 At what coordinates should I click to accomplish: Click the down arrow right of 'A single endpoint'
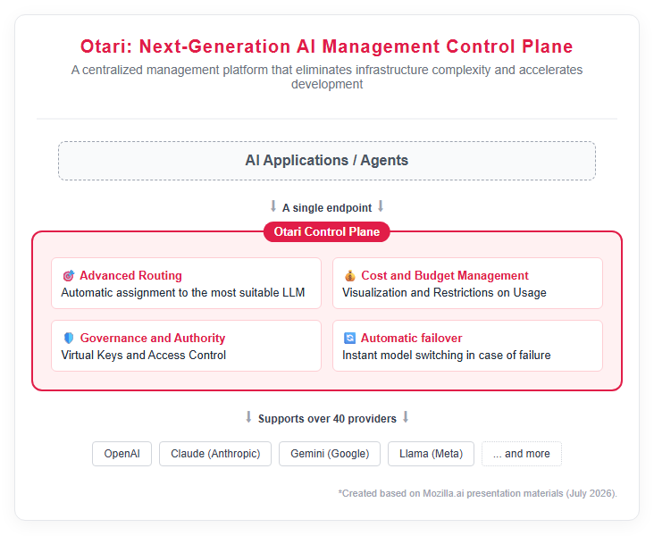tap(381, 206)
